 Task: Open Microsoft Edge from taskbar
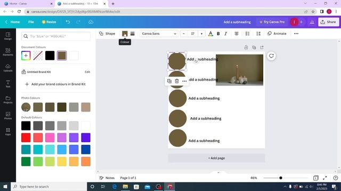(x=115, y=186)
